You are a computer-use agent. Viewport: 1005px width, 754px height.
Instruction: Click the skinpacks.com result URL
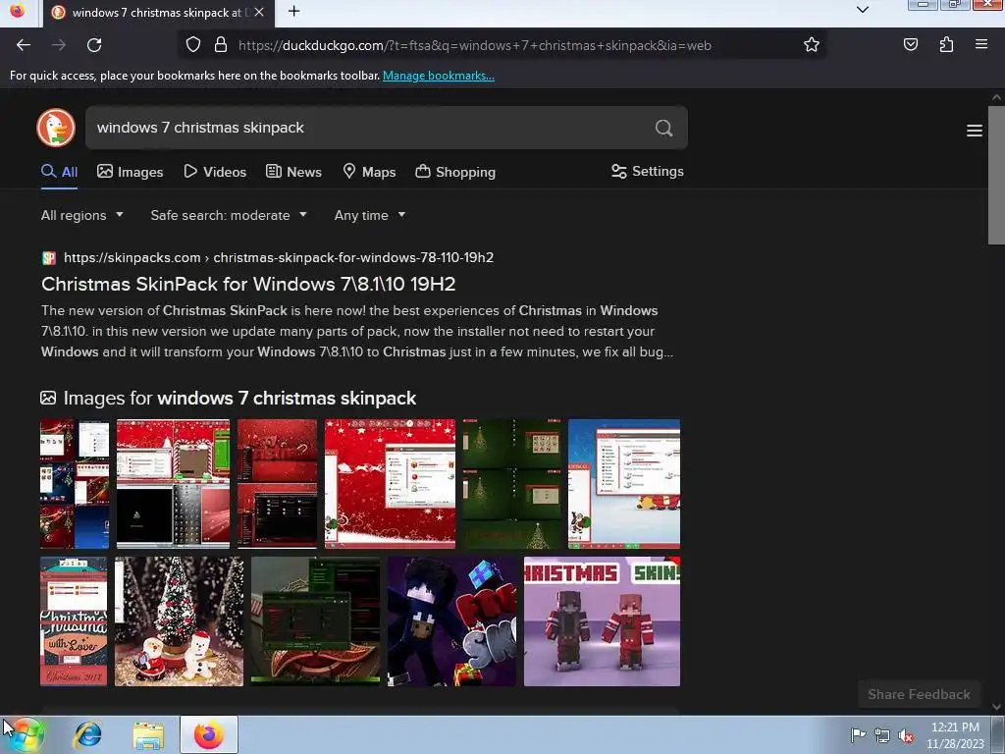(x=279, y=258)
